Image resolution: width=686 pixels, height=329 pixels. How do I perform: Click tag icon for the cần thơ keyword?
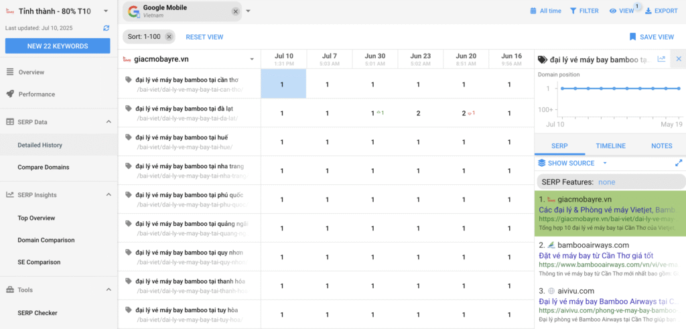[x=128, y=80]
